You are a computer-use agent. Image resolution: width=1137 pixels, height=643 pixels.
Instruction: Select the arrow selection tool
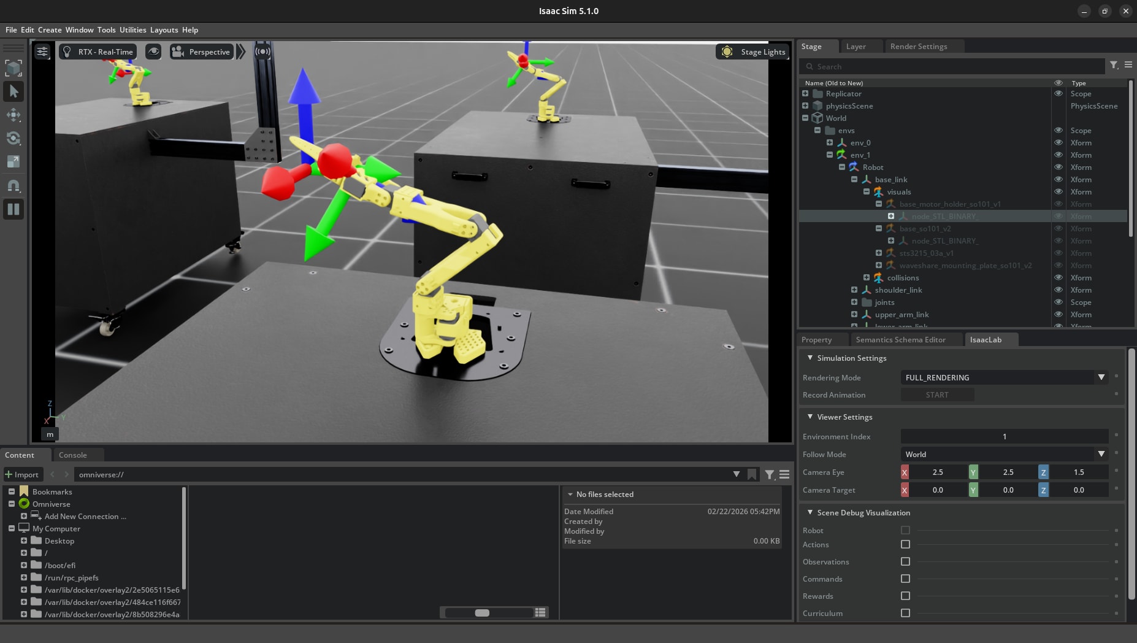click(13, 91)
